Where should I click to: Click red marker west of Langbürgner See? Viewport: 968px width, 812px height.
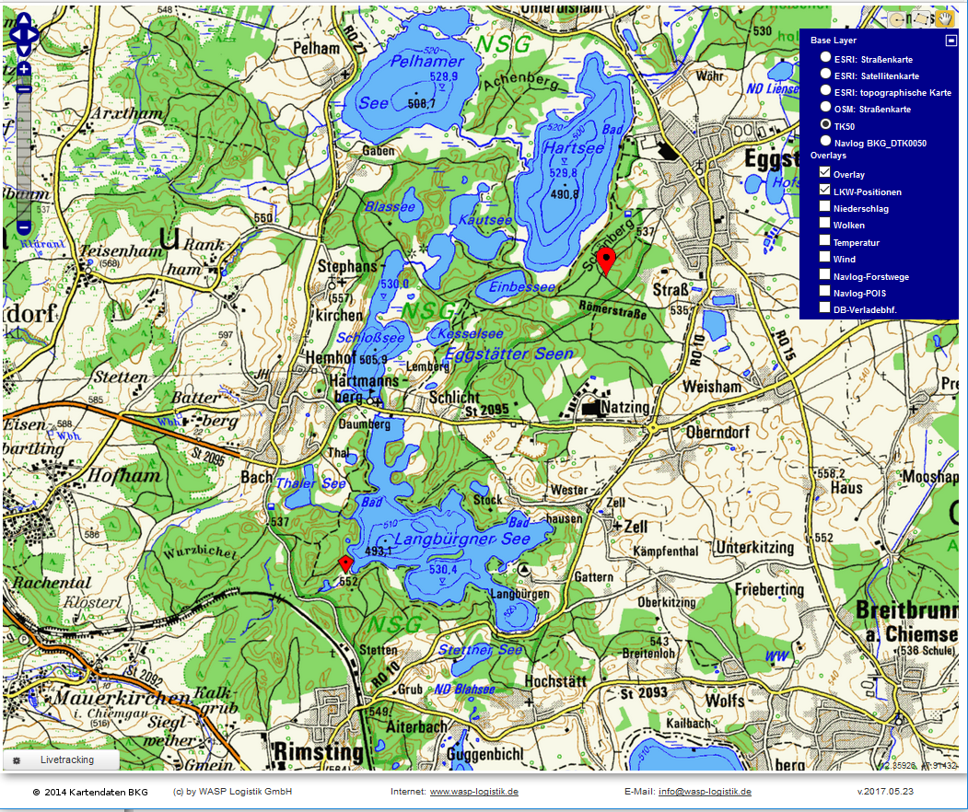(345, 563)
